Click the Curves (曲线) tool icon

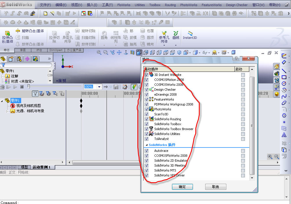[176, 33]
